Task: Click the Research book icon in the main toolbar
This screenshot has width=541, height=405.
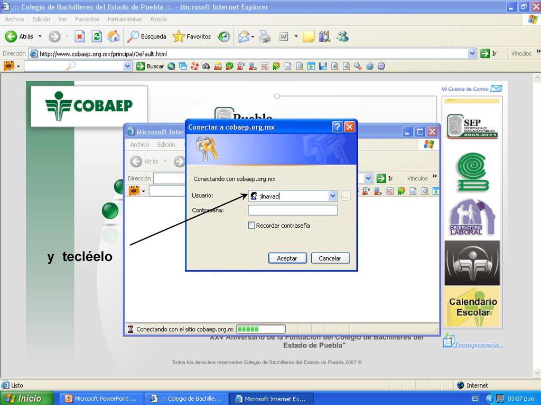Action: (325, 36)
